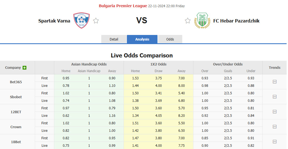
Task: Open the 12BET trends chart icon
Action: click(x=274, y=112)
